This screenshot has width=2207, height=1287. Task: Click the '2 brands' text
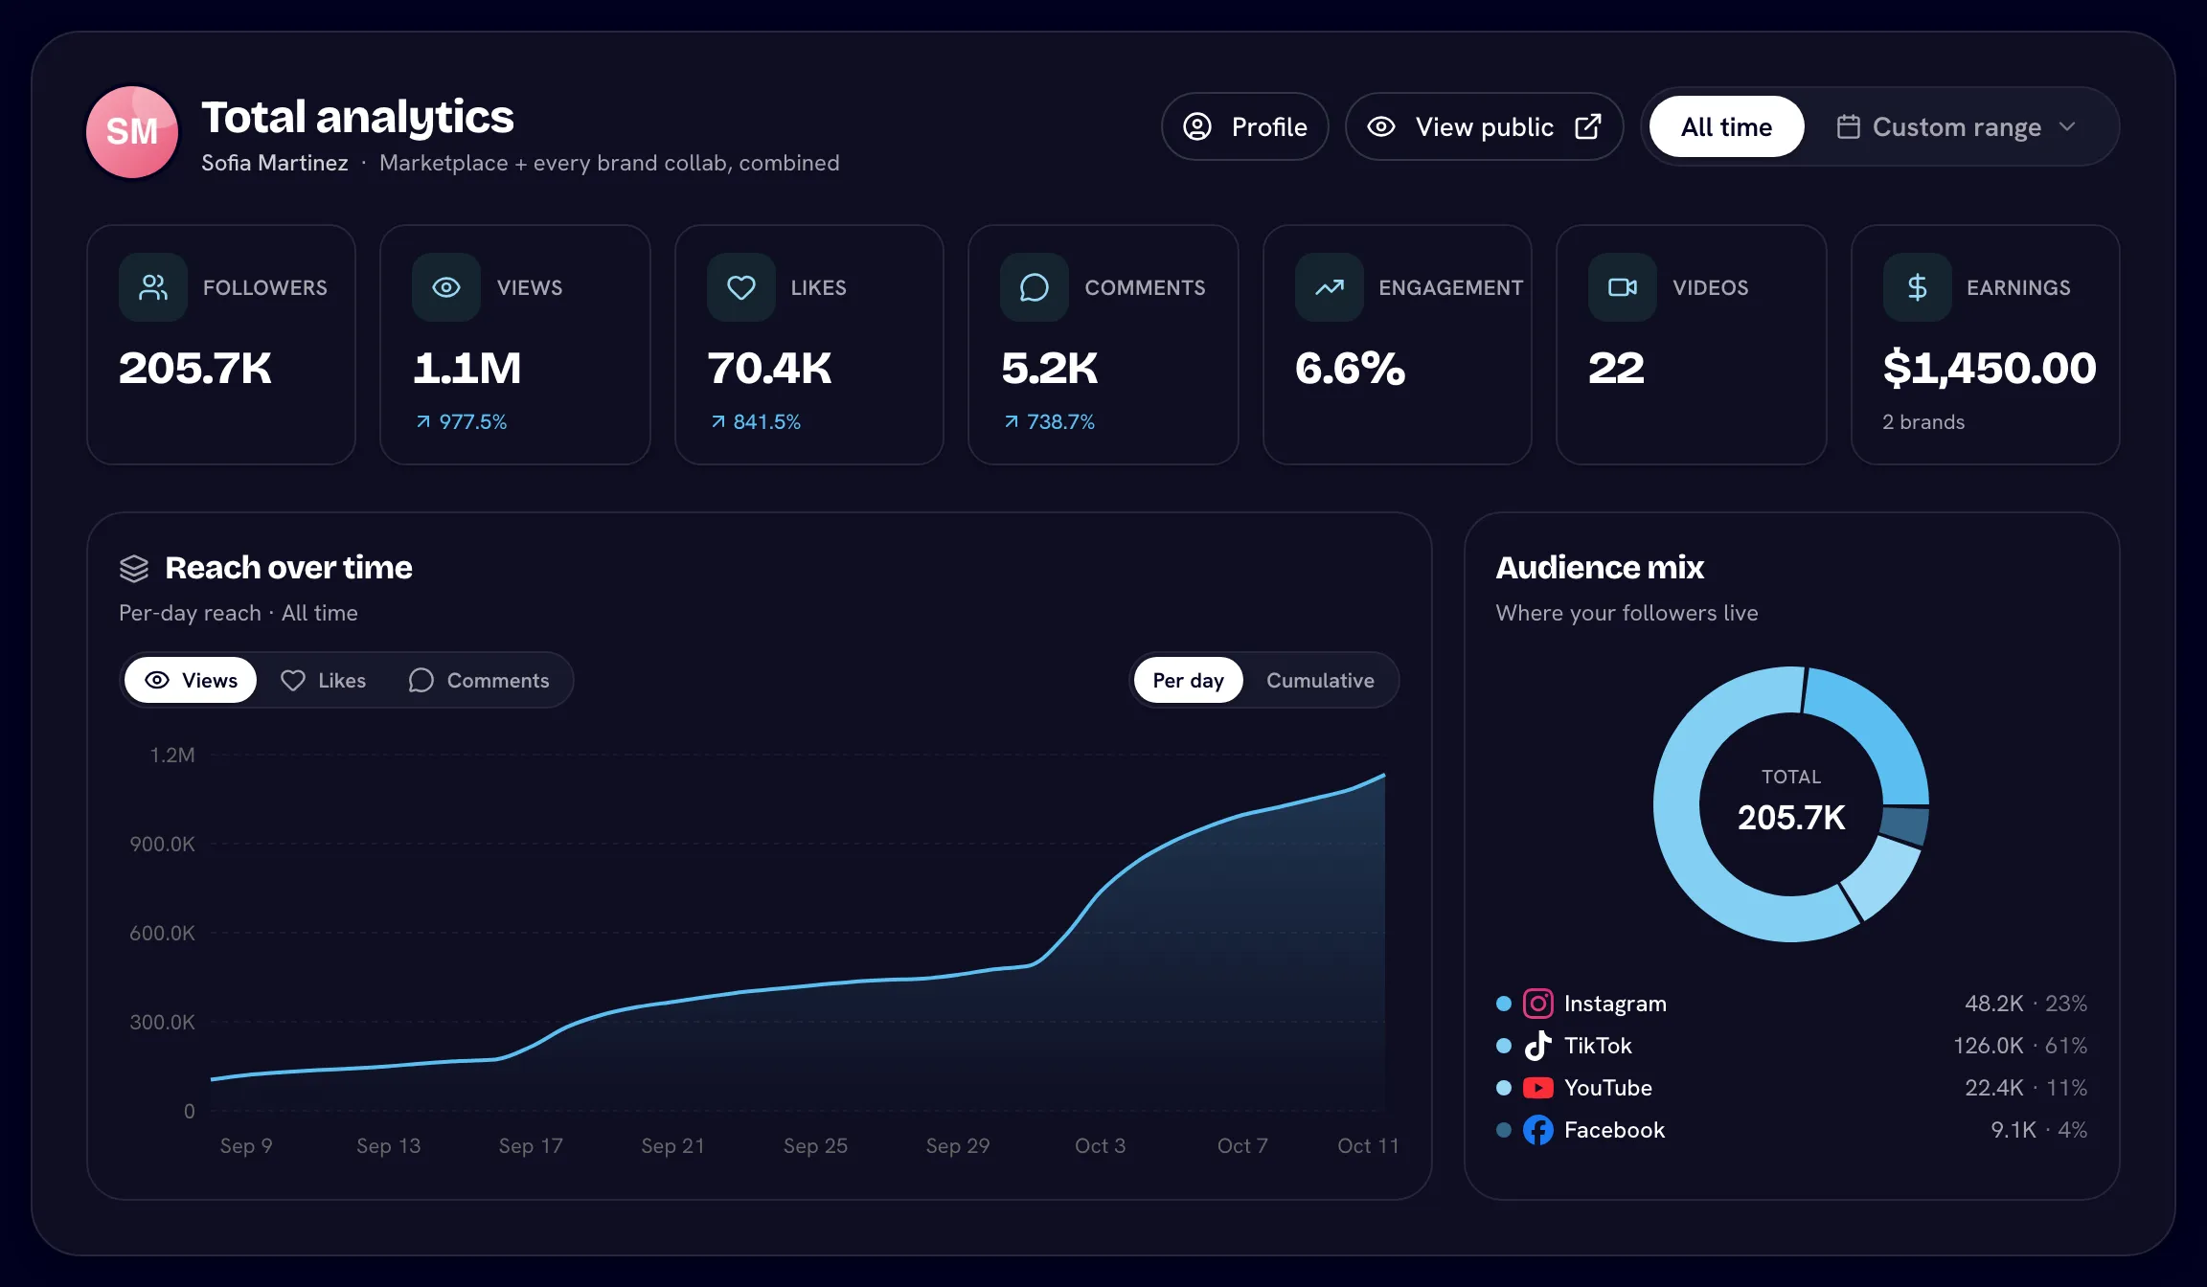click(1923, 421)
